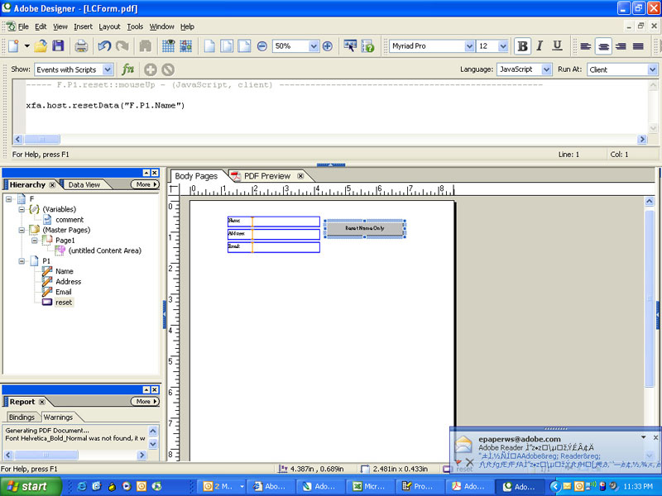The height and width of the screenshot is (496, 662).
Task: Switch to the Data View tab
Action: click(x=84, y=184)
